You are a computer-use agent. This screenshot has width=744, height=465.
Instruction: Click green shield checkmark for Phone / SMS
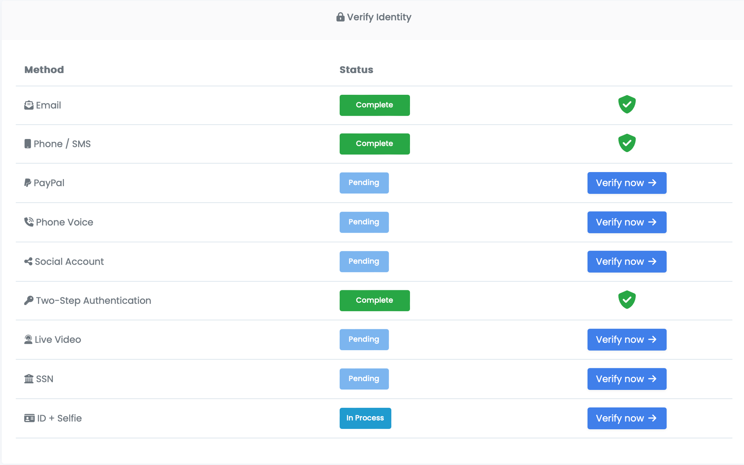point(627,143)
